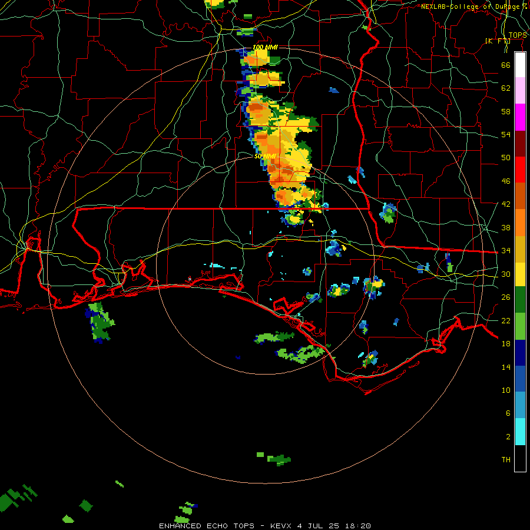Click the legend value 46
This screenshot has width=530, height=530.
[x=506, y=181]
